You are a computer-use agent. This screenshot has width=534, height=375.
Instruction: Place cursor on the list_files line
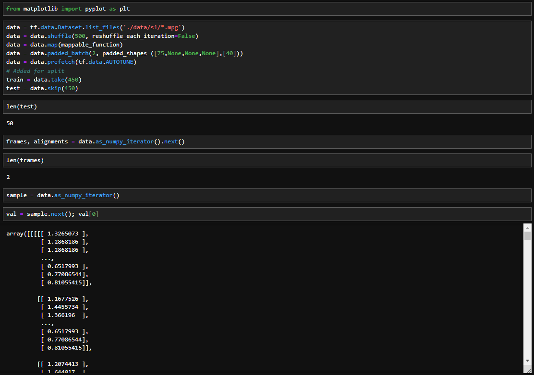[x=95, y=27]
